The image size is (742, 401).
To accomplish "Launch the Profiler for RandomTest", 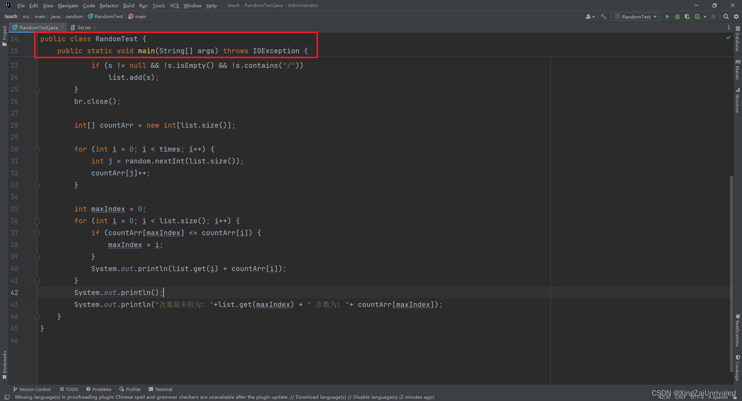I will pyautogui.click(x=698, y=17).
